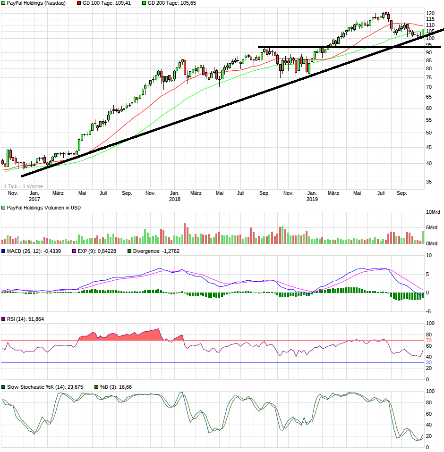Click the dark green Divergence legend swatch
The width and height of the screenshot is (444, 452).
pyautogui.click(x=129, y=251)
